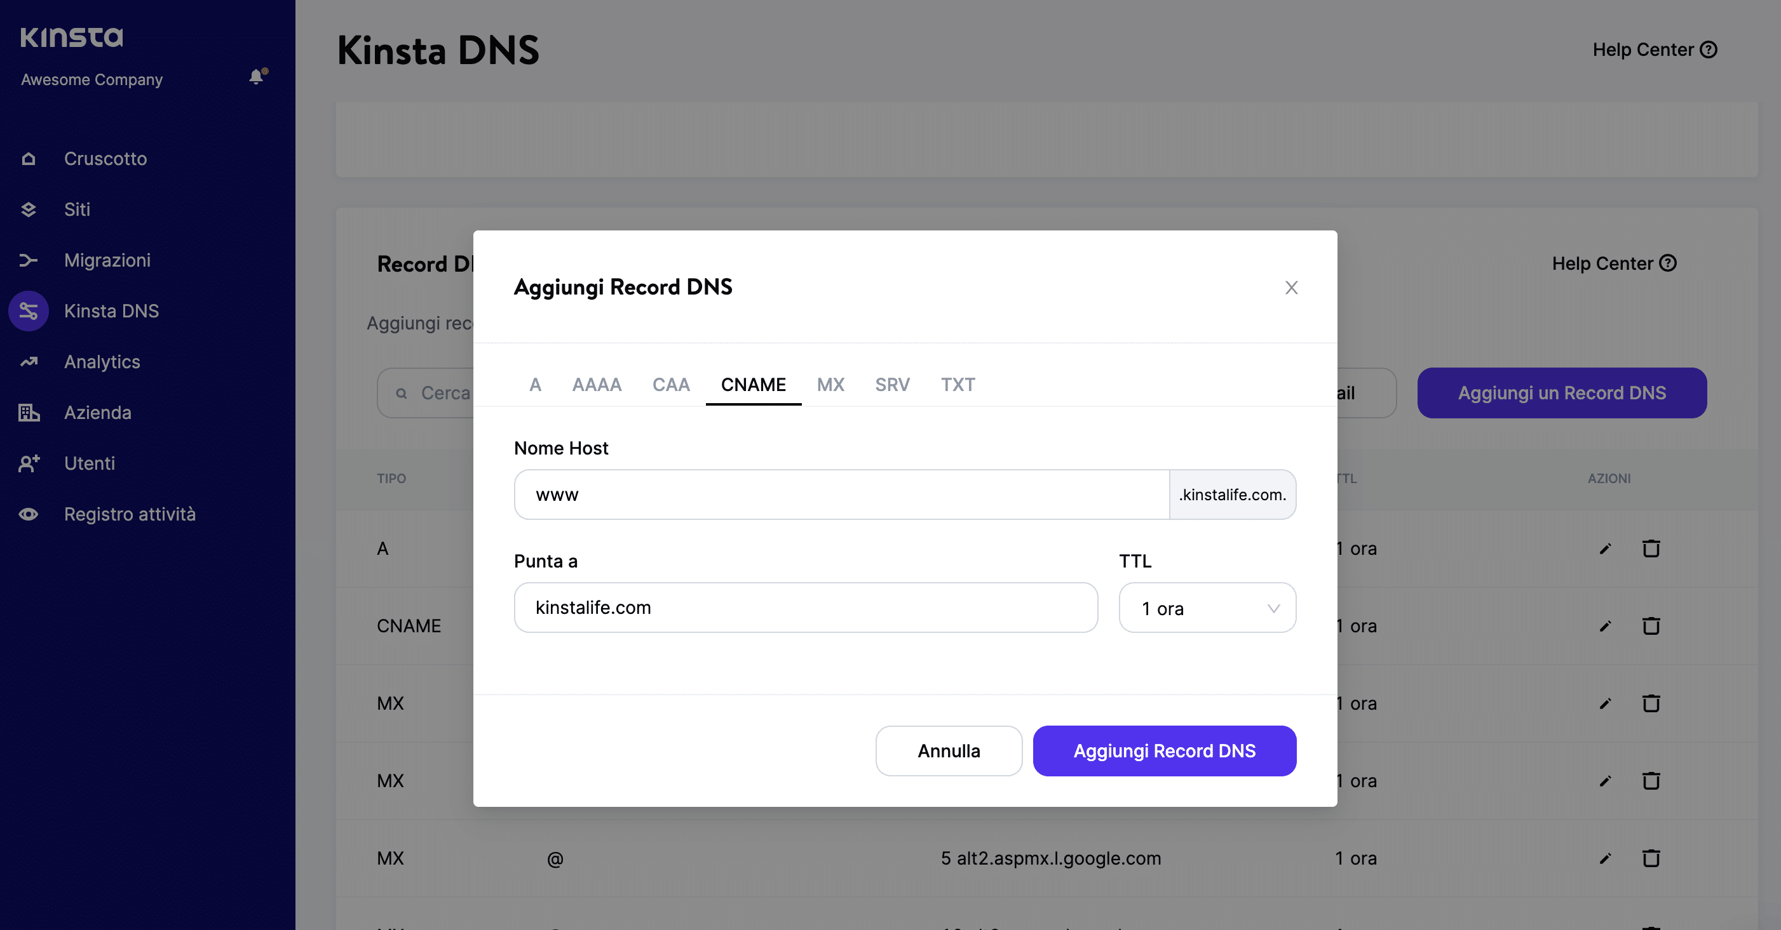Select the A record tab
This screenshot has height=930, width=1781.
click(535, 384)
